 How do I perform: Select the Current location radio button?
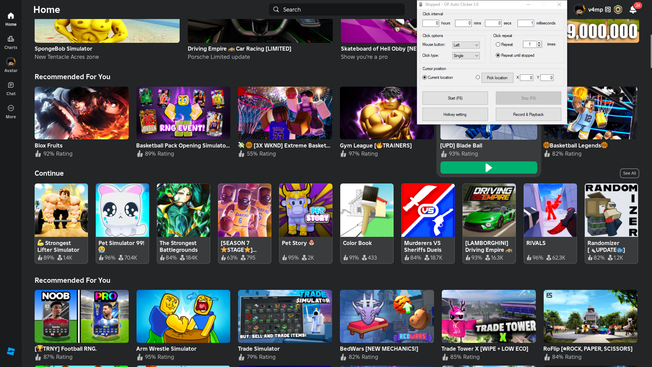(x=424, y=77)
